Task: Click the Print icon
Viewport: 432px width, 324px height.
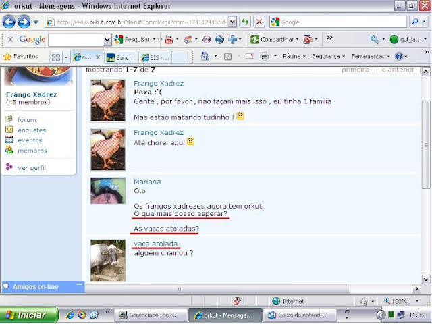Action: (265, 57)
